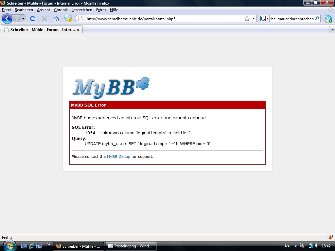Click the 'SQL Error:' label

click(83, 127)
